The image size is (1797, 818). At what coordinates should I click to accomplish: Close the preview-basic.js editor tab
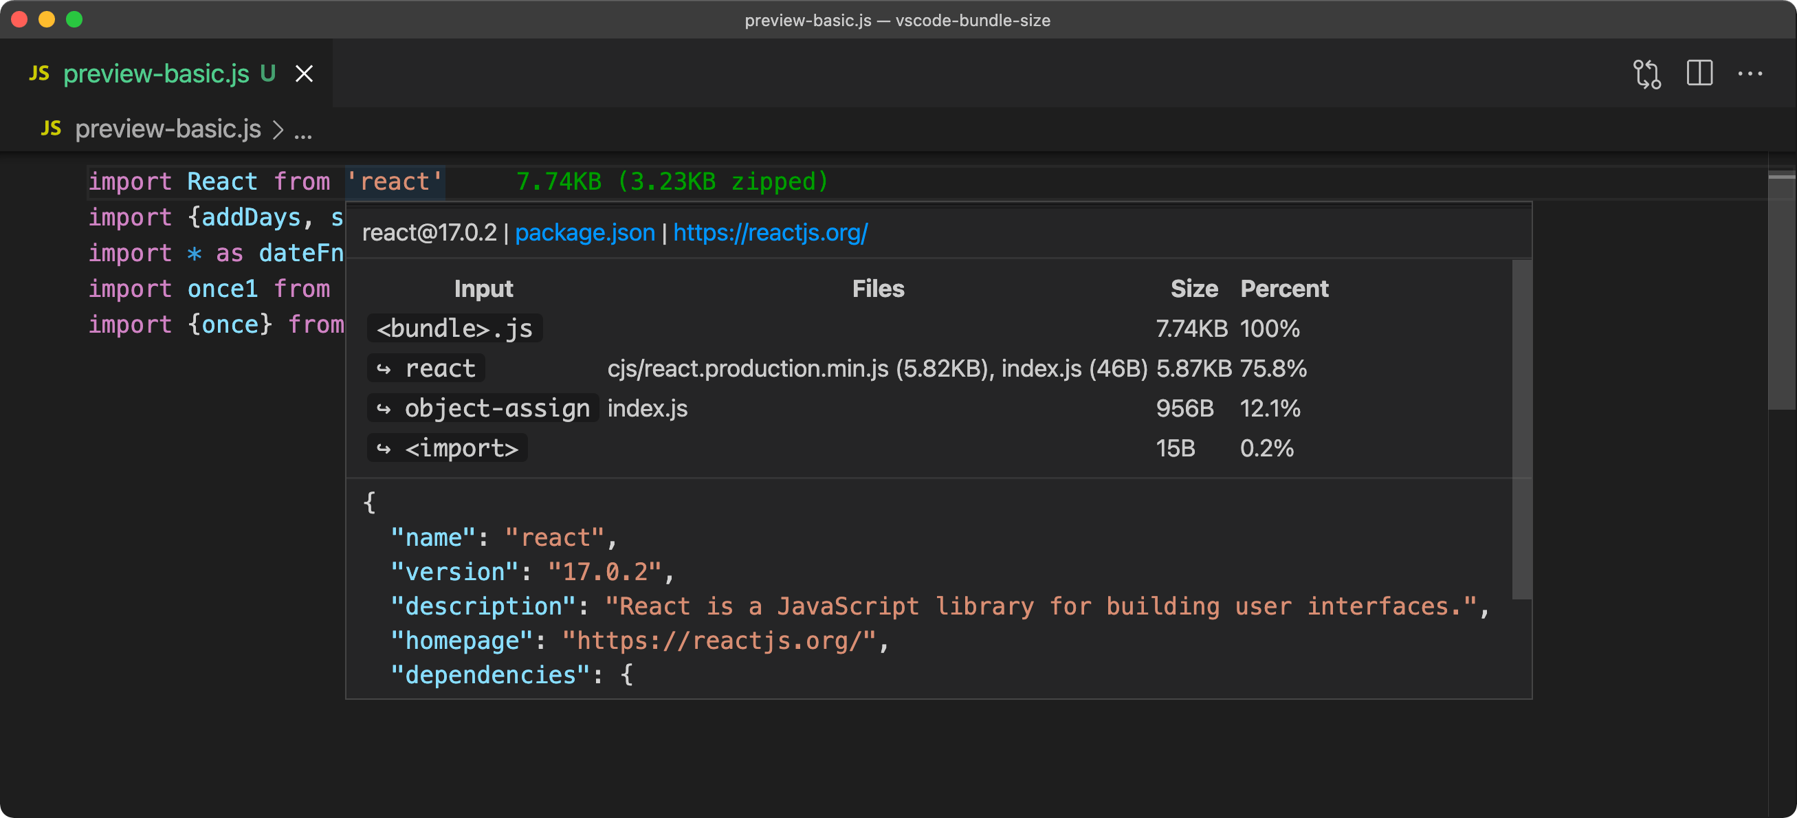(304, 74)
